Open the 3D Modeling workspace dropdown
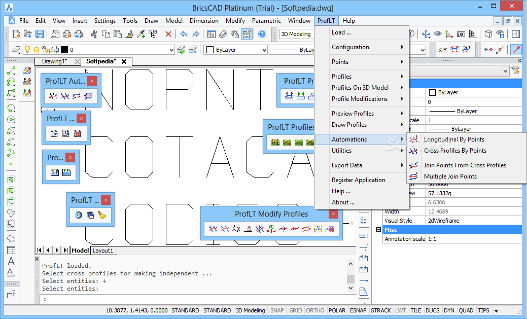The height and width of the screenshot is (319, 527). point(297,34)
